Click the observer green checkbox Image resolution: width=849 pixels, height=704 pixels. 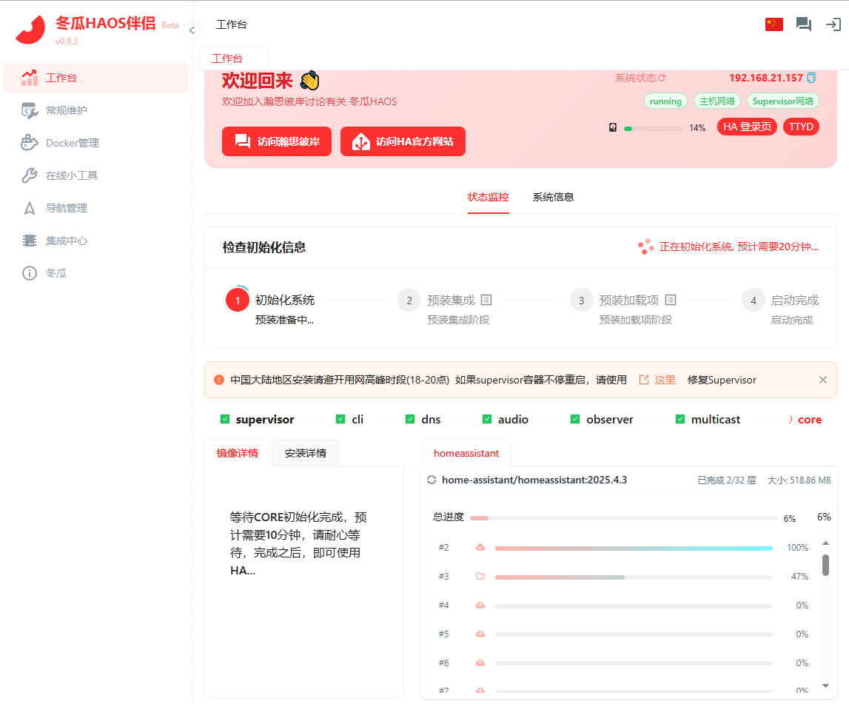[575, 419]
